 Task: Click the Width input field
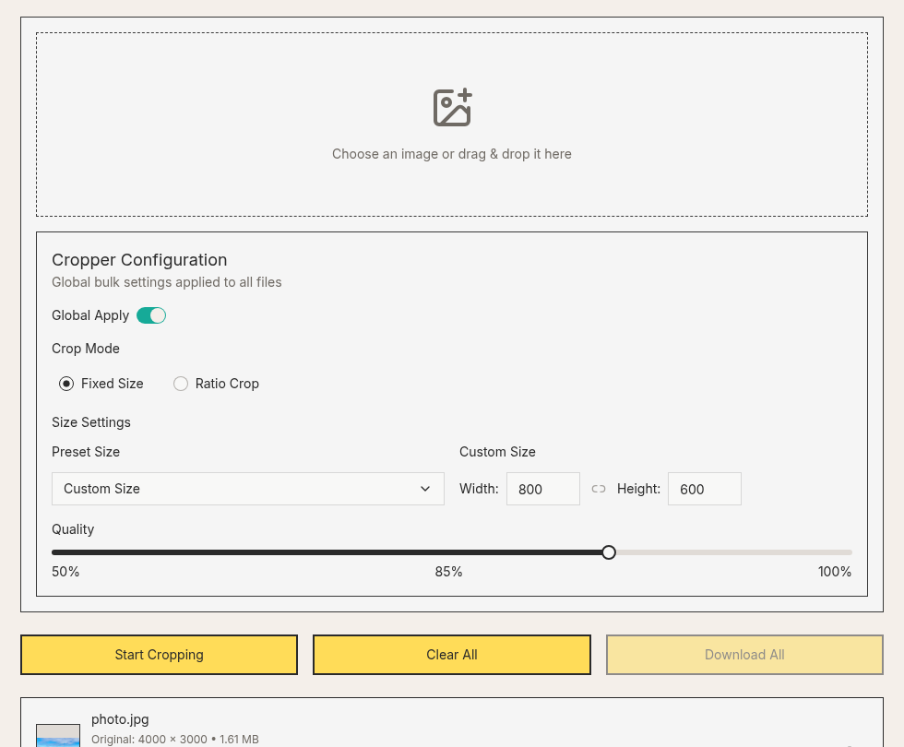(x=543, y=489)
